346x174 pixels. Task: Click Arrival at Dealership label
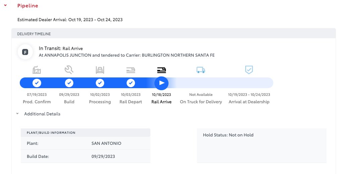click(x=249, y=102)
